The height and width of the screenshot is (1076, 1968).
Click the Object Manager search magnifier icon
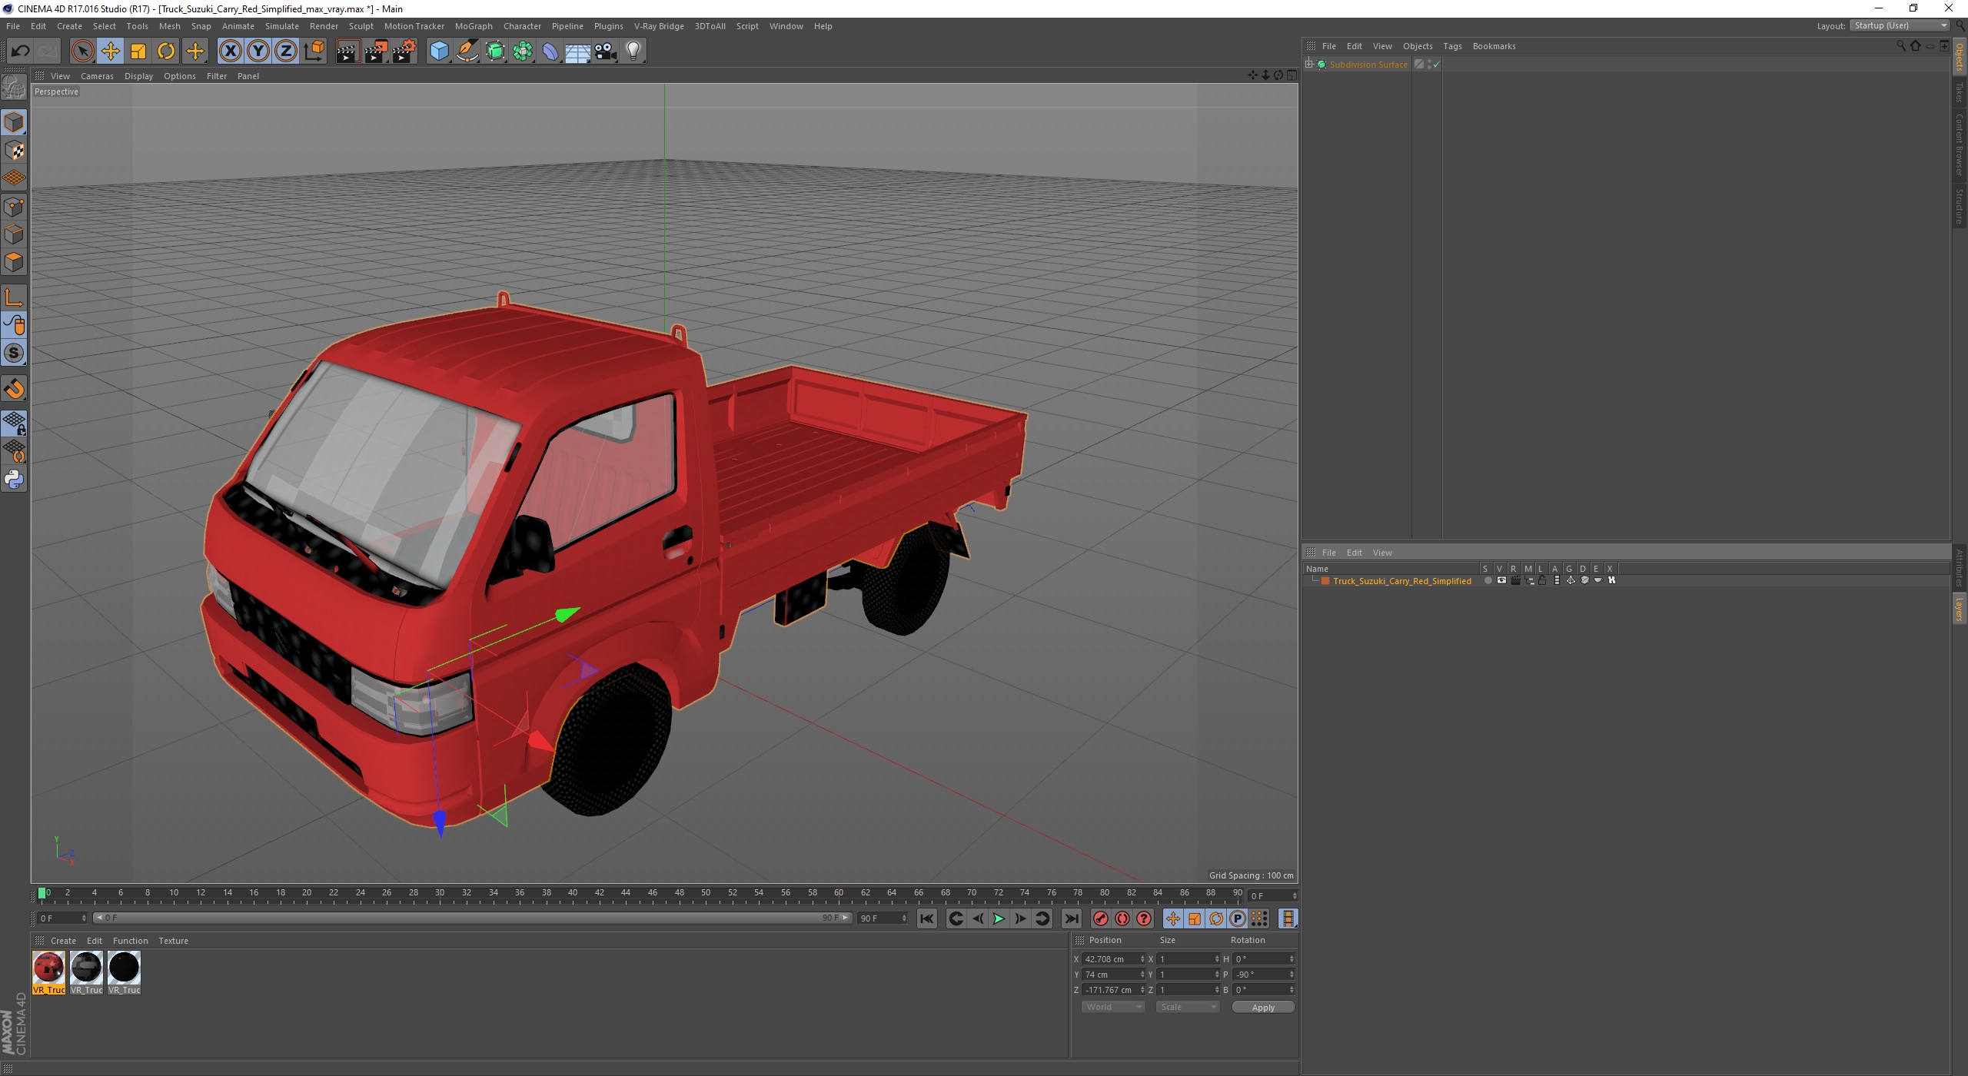1901,46
